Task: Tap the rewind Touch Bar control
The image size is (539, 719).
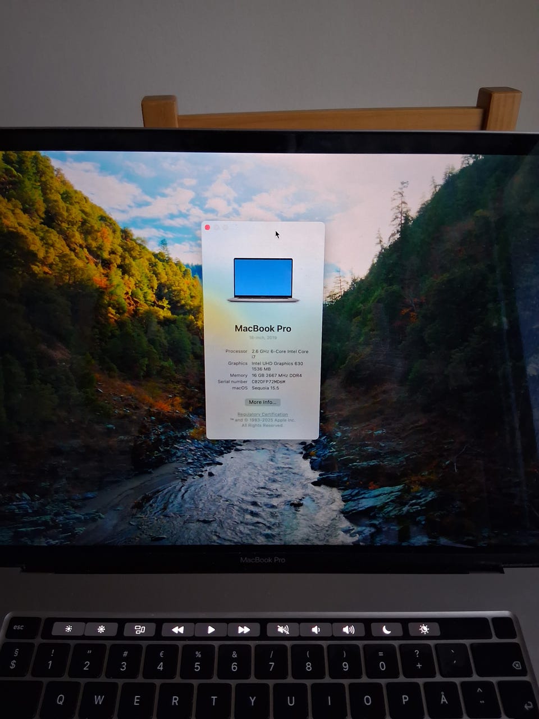Action: (x=178, y=630)
